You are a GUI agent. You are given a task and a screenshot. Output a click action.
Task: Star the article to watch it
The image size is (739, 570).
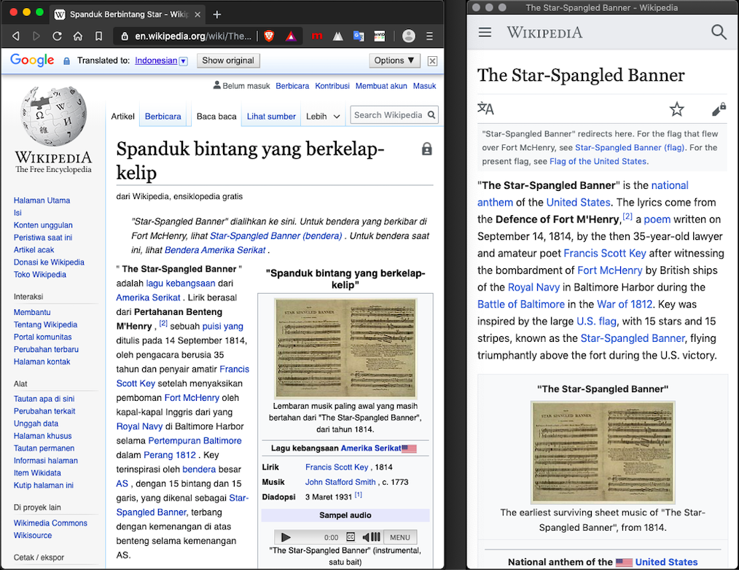(x=677, y=109)
